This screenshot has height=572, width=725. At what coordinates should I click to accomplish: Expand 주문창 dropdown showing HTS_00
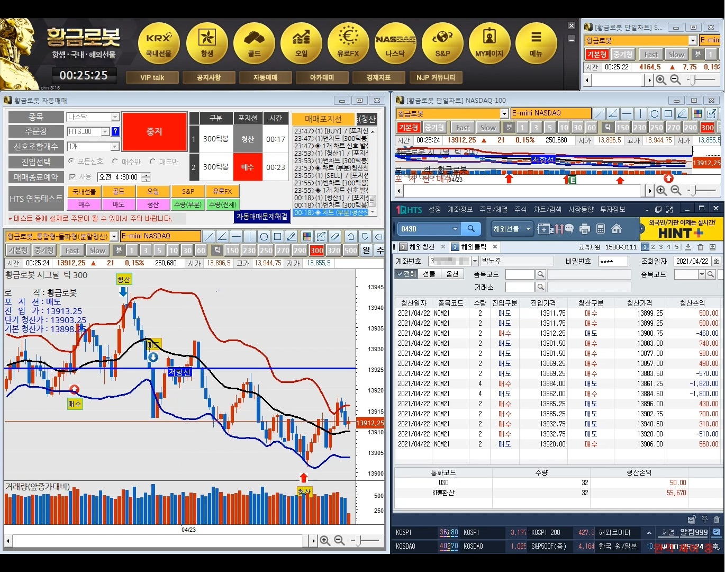point(105,132)
